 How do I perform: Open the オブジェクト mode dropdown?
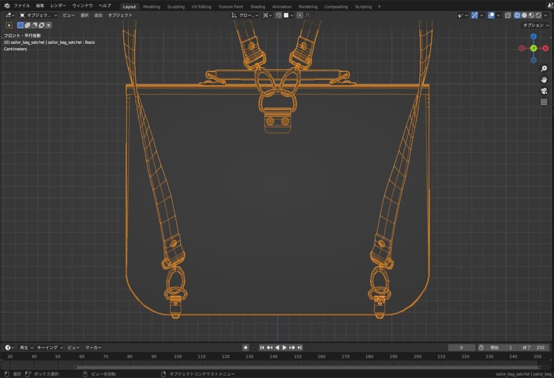point(38,15)
